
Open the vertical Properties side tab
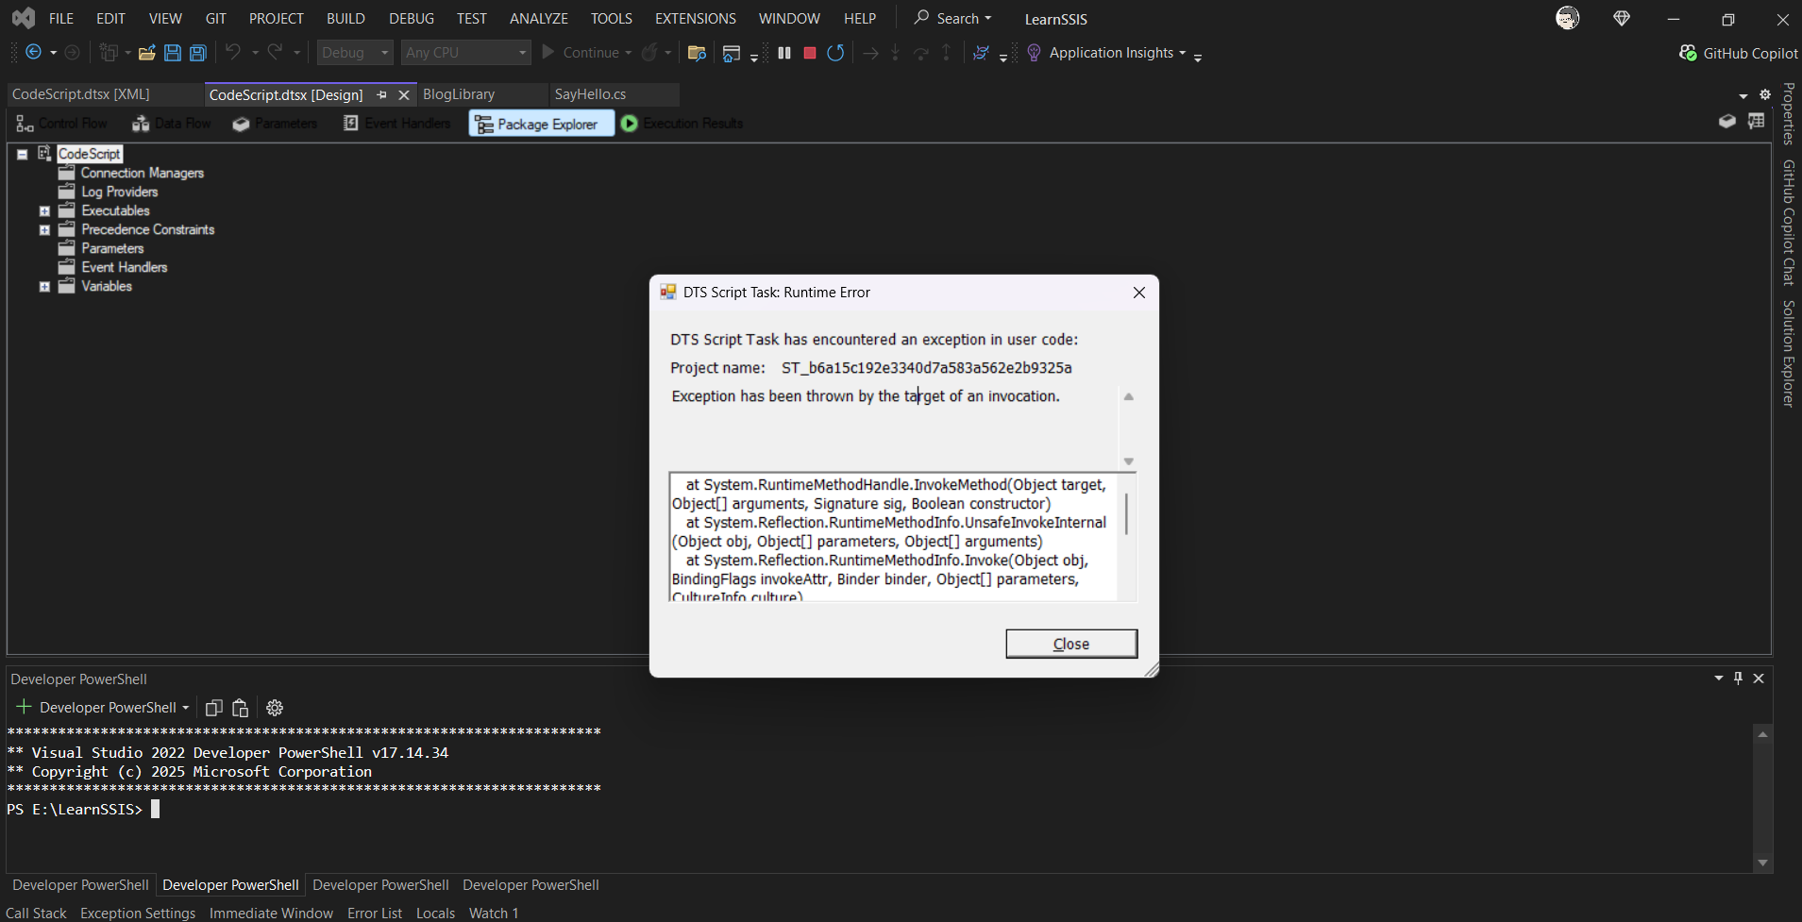tap(1788, 113)
